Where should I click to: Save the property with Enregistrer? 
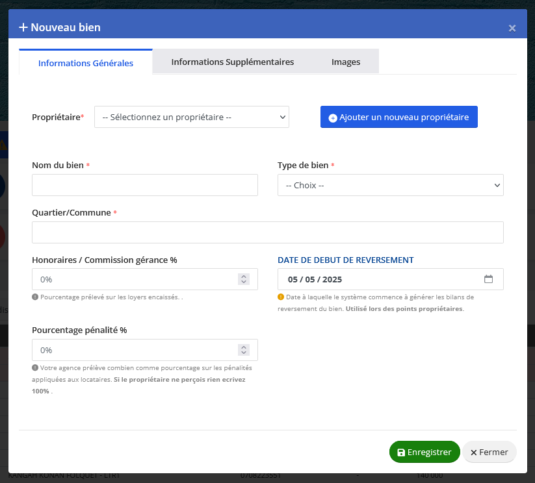(x=424, y=452)
